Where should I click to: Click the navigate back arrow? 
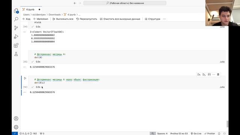(75, 3)
